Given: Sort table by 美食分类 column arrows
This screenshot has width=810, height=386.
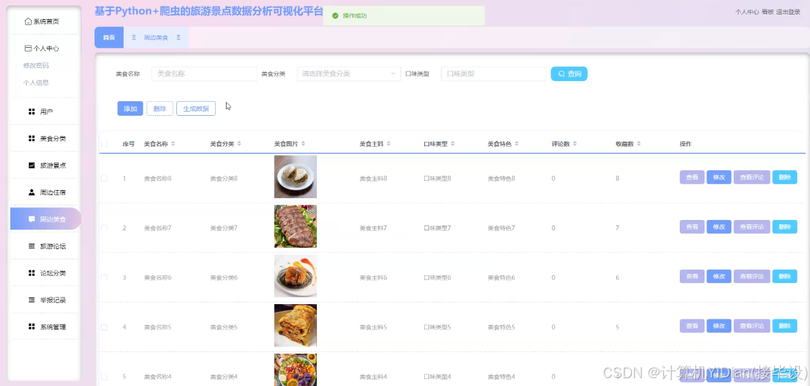Looking at the screenshot, I should [239, 144].
